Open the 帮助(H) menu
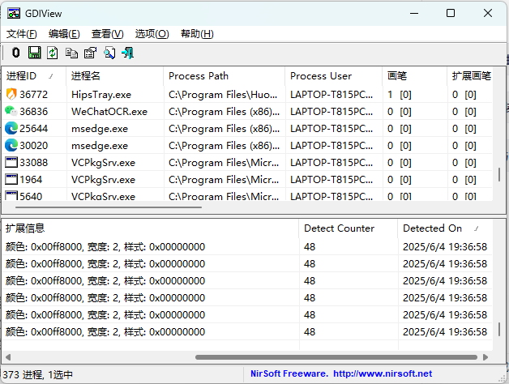 click(x=197, y=34)
